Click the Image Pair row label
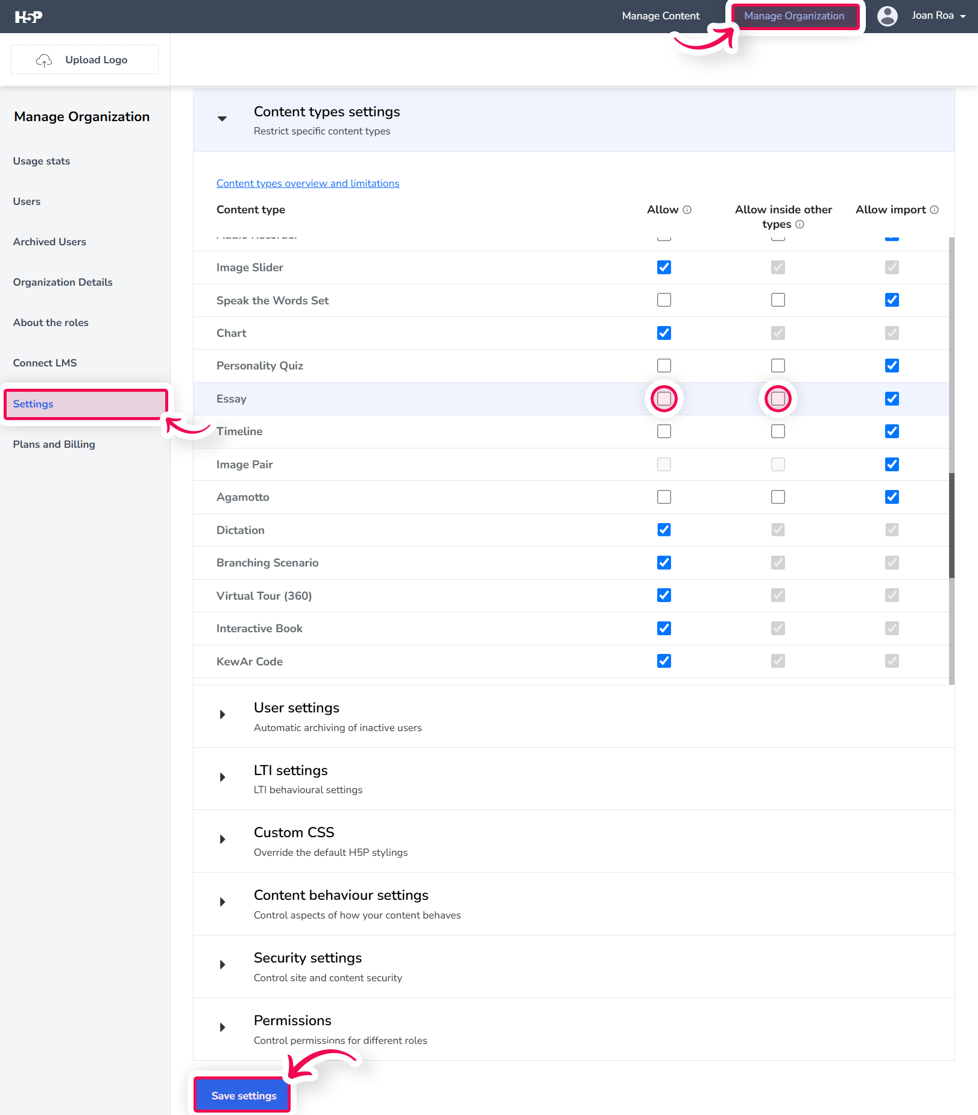The height and width of the screenshot is (1115, 978). tap(244, 465)
